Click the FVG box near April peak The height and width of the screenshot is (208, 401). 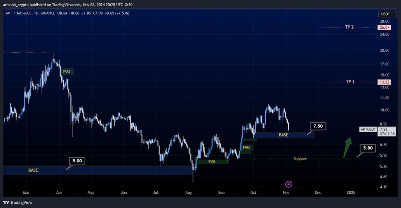tap(67, 71)
